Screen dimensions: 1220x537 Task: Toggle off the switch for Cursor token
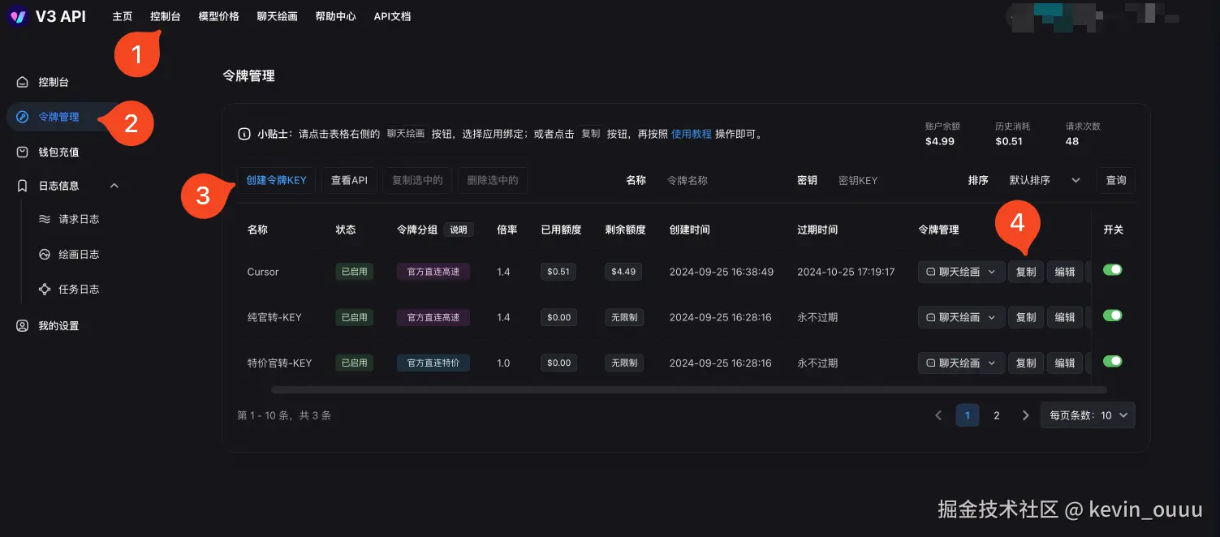coord(1111,270)
